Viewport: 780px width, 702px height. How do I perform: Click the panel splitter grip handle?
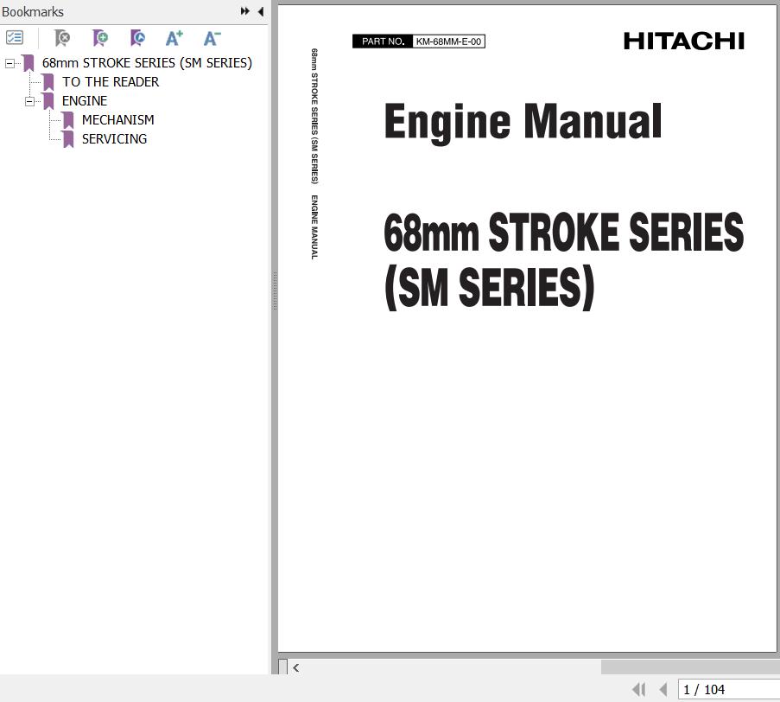(275, 291)
